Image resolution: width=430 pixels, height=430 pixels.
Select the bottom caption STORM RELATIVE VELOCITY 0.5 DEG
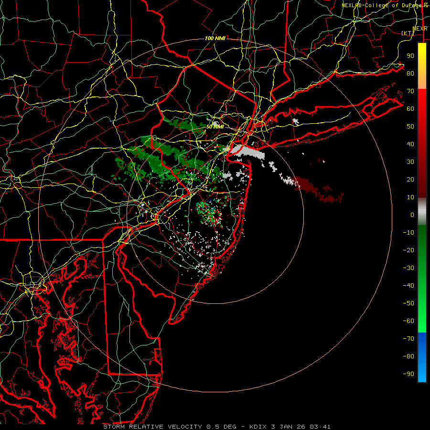tap(170, 427)
